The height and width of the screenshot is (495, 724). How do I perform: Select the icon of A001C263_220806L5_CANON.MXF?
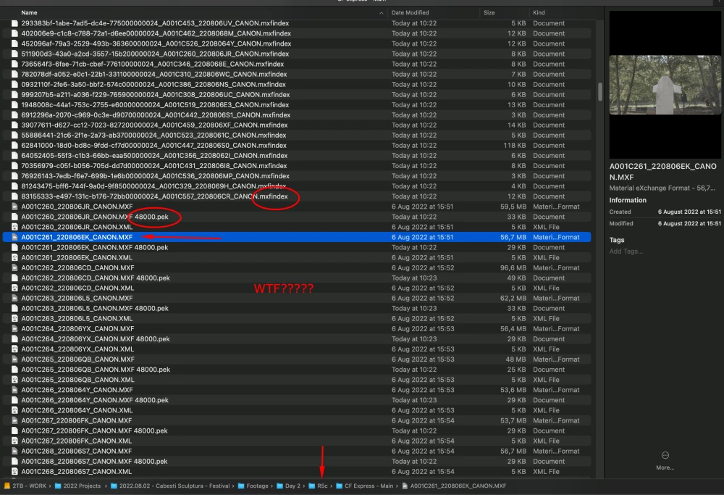pyautogui.click(x=14, y=298)
